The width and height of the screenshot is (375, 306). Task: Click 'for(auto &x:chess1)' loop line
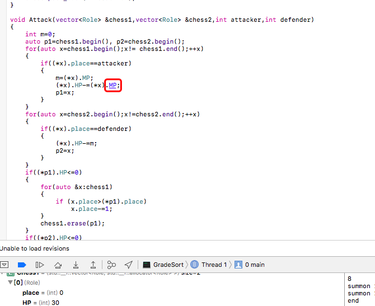pos(76,187)
